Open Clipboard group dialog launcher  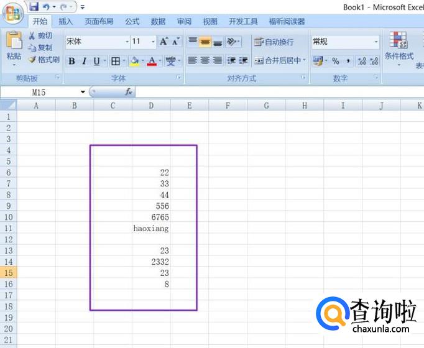coord(57,77)
